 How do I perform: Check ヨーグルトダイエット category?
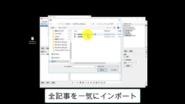(x=124, y=29)
